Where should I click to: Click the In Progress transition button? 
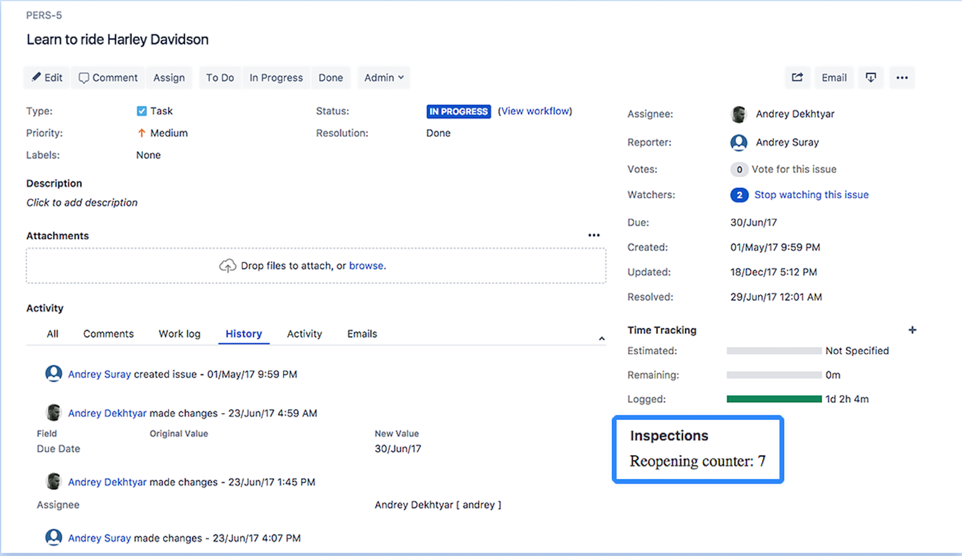pos(276,78)
